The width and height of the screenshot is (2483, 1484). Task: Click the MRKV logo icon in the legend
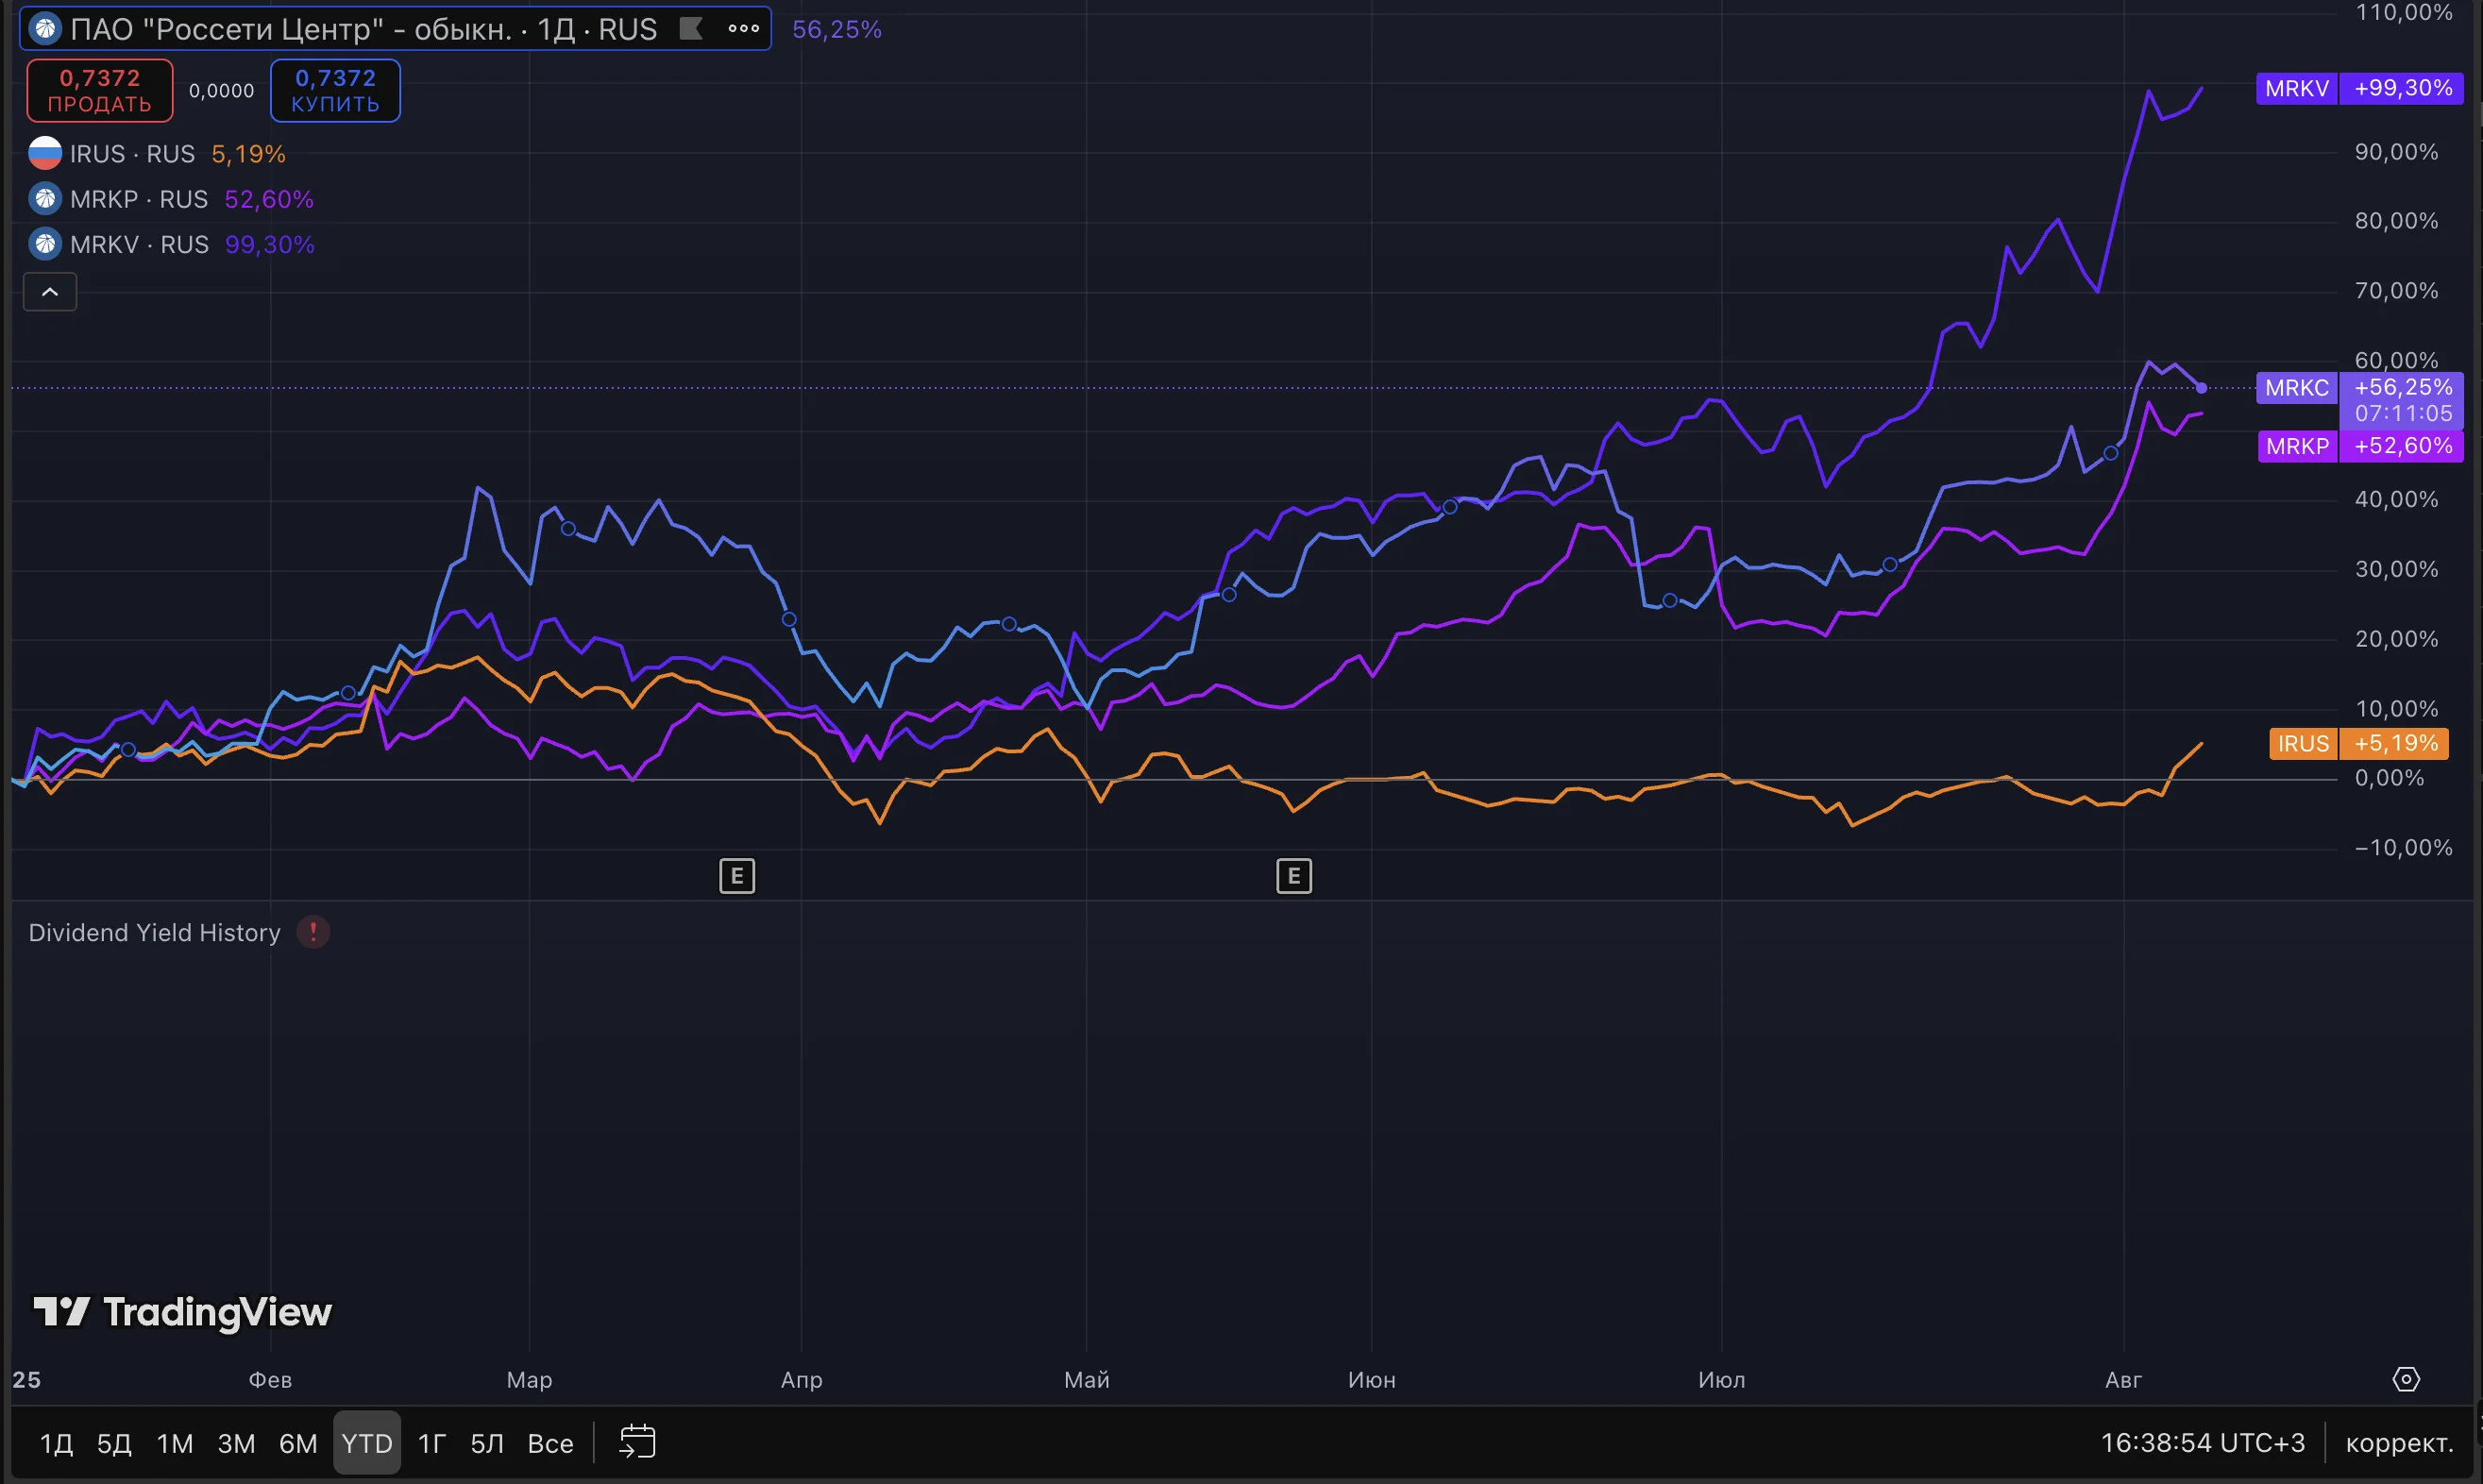(45, 244)
